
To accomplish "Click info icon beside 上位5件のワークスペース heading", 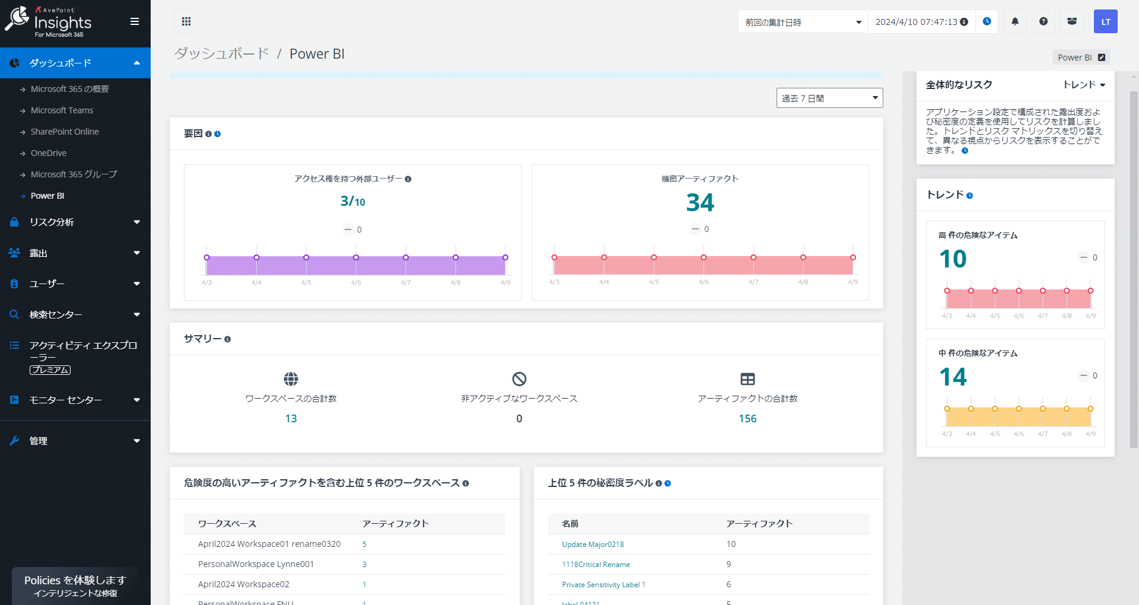I will tap(466, 483).
